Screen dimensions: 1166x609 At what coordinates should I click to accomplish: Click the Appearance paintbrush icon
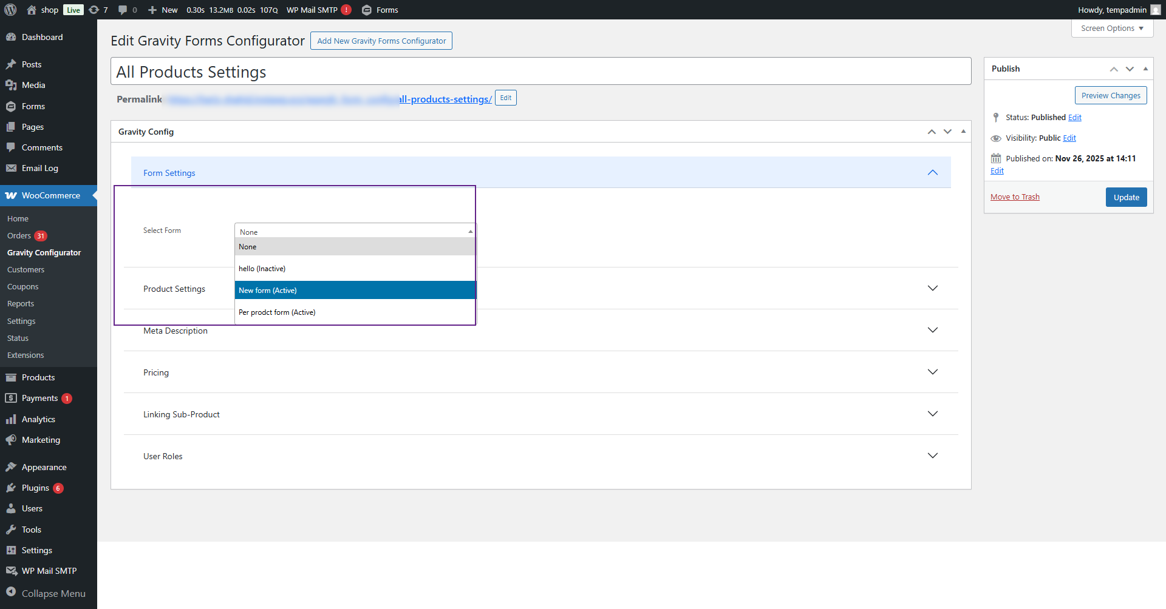[x=11, y=467]
